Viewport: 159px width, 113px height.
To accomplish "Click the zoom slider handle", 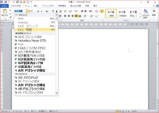I will (148, 111).
